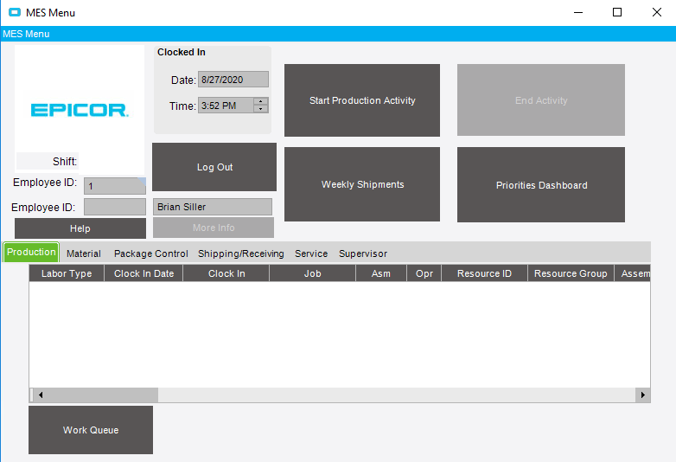Click the blue MES Menu header bar text

(26, 34)
